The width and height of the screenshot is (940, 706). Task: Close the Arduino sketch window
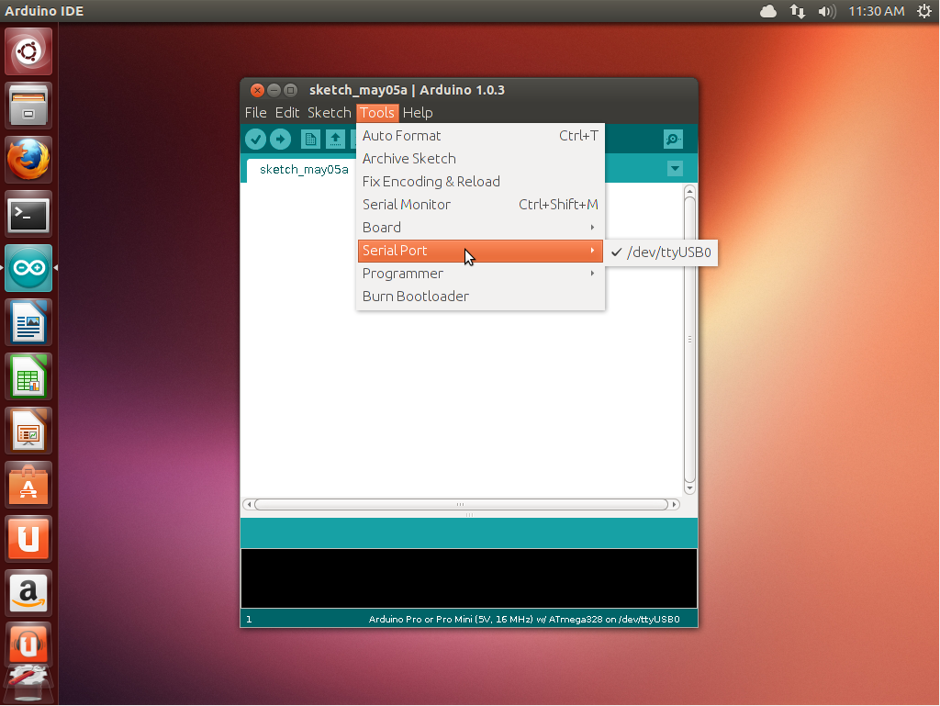click(x=257, y=91)
